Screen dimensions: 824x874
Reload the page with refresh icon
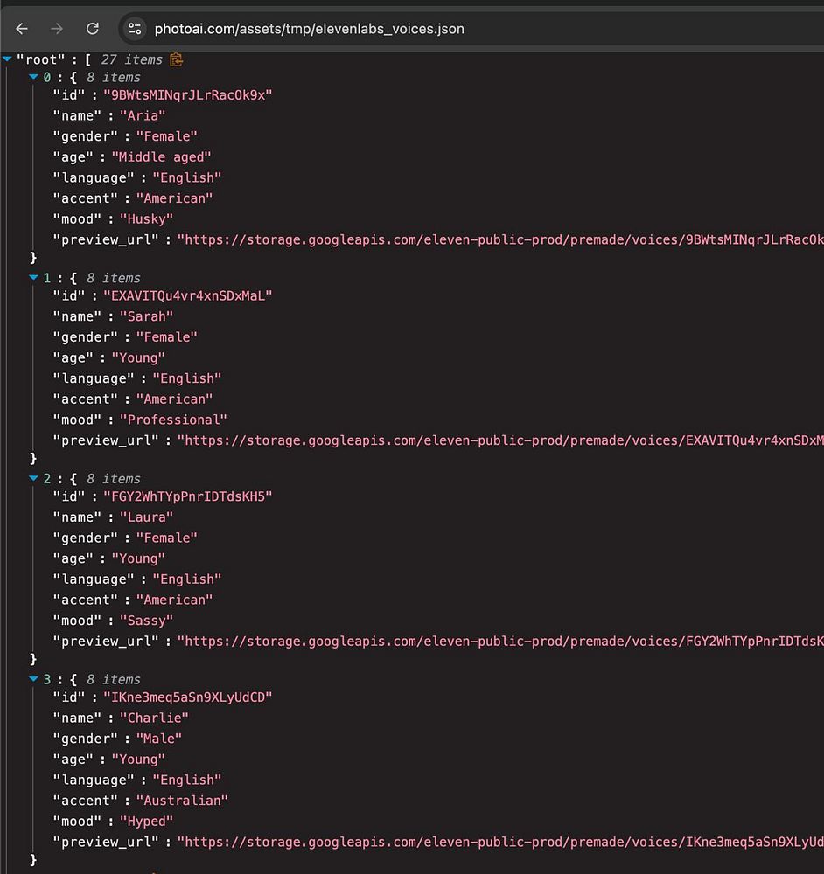tap(92, 29)
